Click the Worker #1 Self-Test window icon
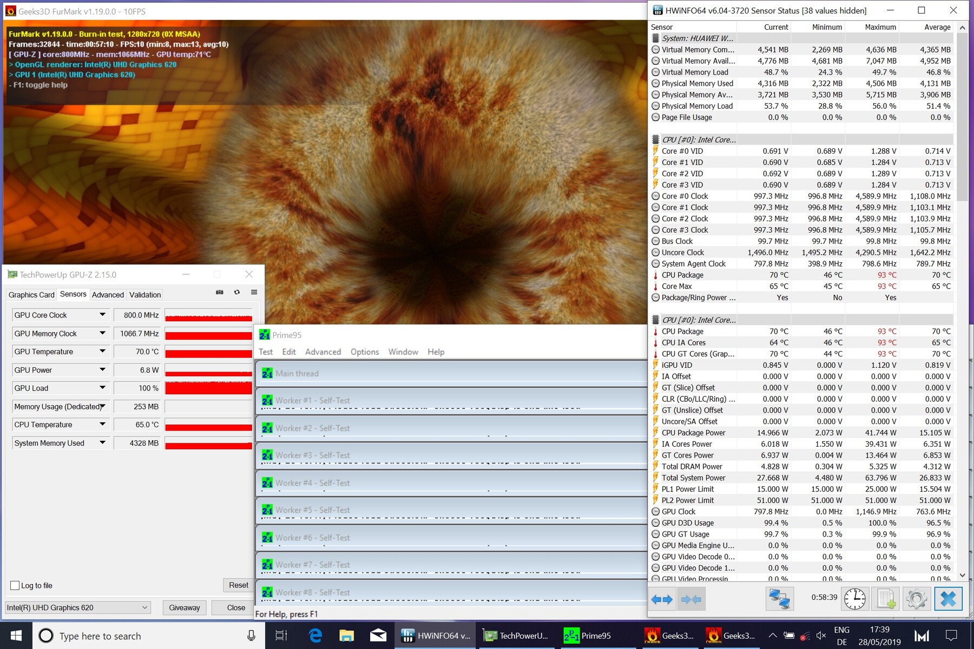Viewport: 974px width, 649px height. click(267, 400)
